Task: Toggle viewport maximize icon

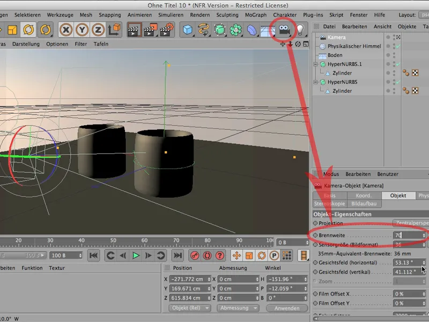Action: [x=306, y=44]
